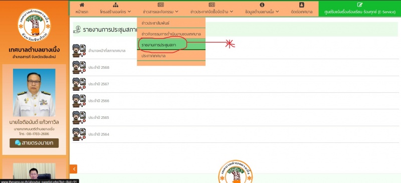Image resolution: width=401 pixels, height=183 pixels.
Task: Click the info icon above ข้อมูลตำบลยางเนิ้ง
Action: 262,5
